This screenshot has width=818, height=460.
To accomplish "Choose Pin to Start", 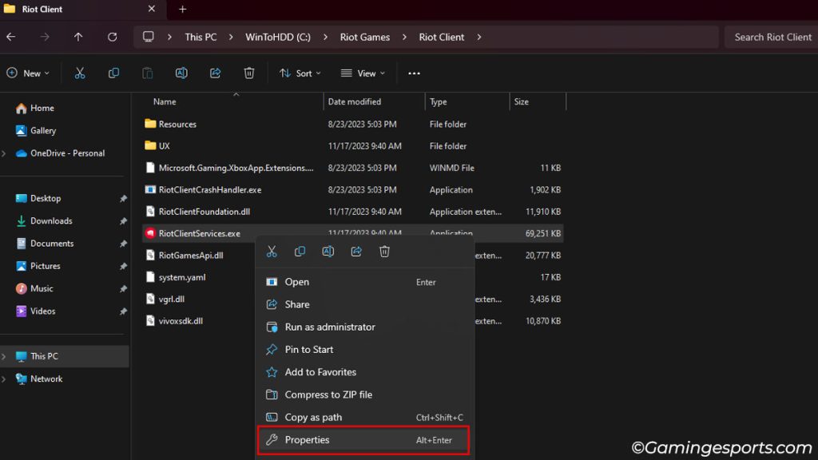I will [363, 350].
